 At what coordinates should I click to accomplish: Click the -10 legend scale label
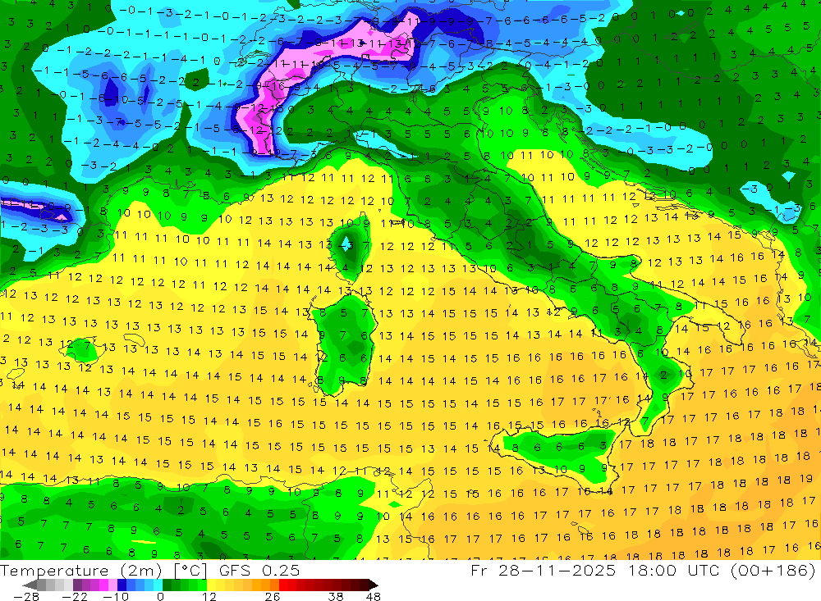(x=116, y=596)
